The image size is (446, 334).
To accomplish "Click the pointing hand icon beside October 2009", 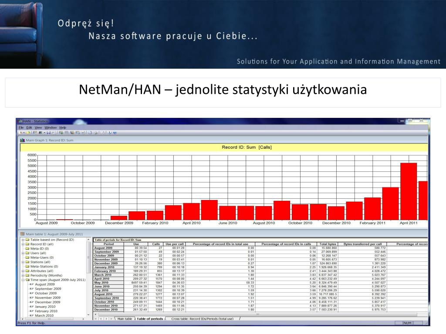I will [x=32, y=293].
